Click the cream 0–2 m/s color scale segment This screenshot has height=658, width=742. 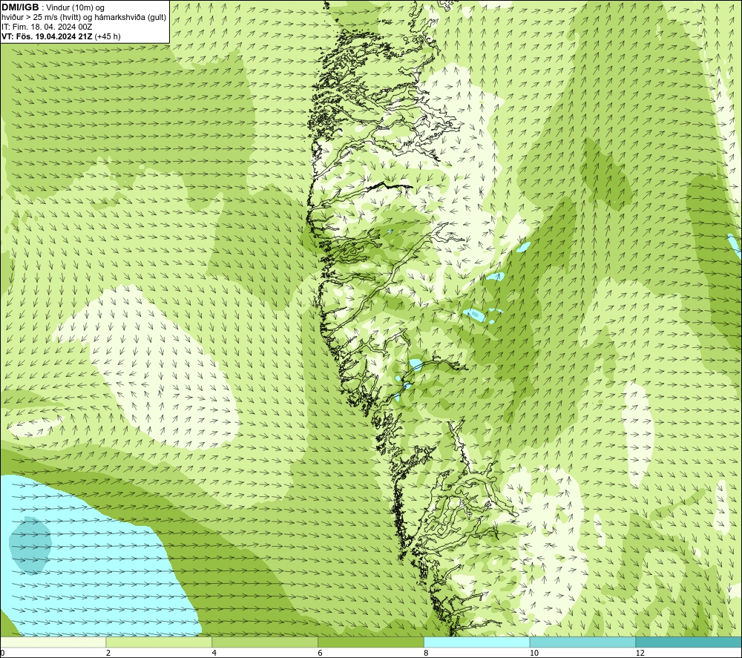[x=53, y=642]
